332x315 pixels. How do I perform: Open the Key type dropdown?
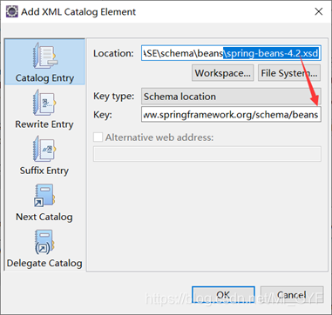pos(231,97)
